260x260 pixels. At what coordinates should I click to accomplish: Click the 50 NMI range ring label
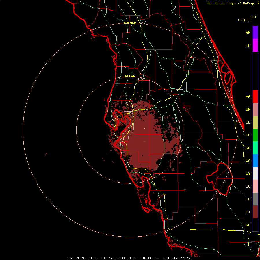(130, 77)
